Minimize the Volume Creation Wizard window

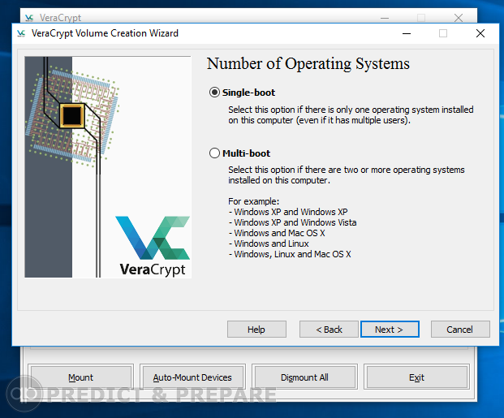tap(407, 33)
